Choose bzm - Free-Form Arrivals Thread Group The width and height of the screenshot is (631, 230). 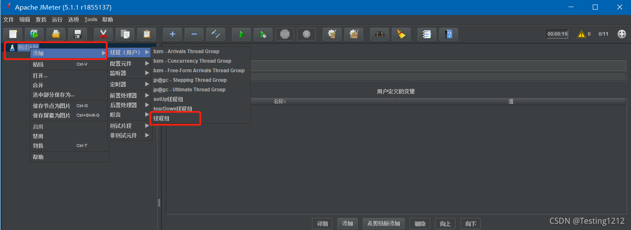point(201,71)
